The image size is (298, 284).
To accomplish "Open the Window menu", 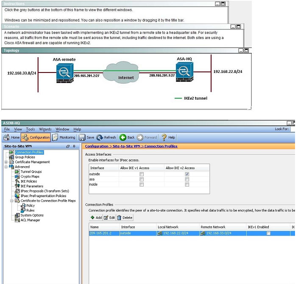I will click(x=62, y=129).
